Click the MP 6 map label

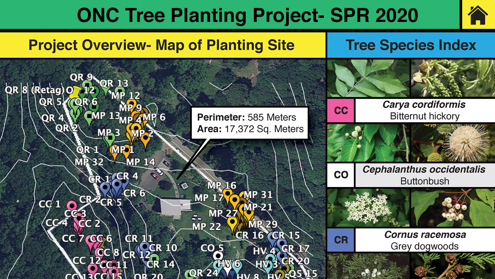154,117
